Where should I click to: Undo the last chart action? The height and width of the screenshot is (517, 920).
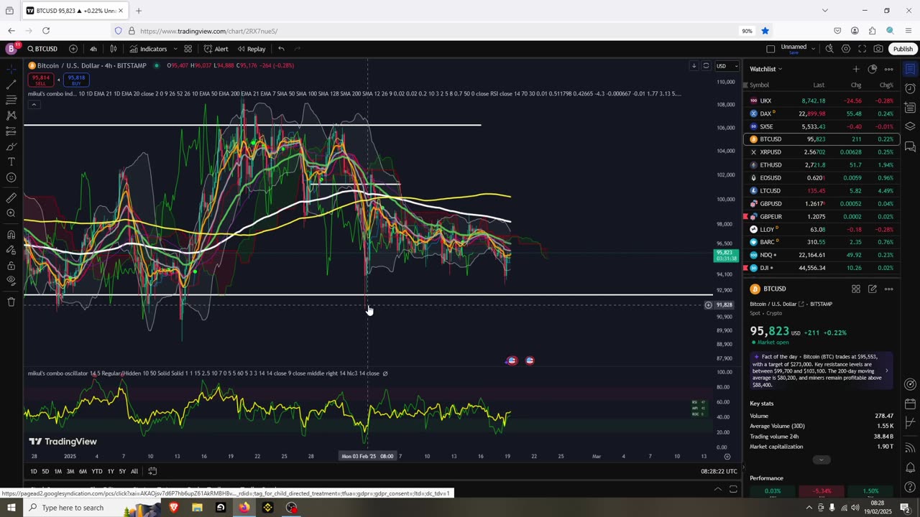(x=281, y=49)
